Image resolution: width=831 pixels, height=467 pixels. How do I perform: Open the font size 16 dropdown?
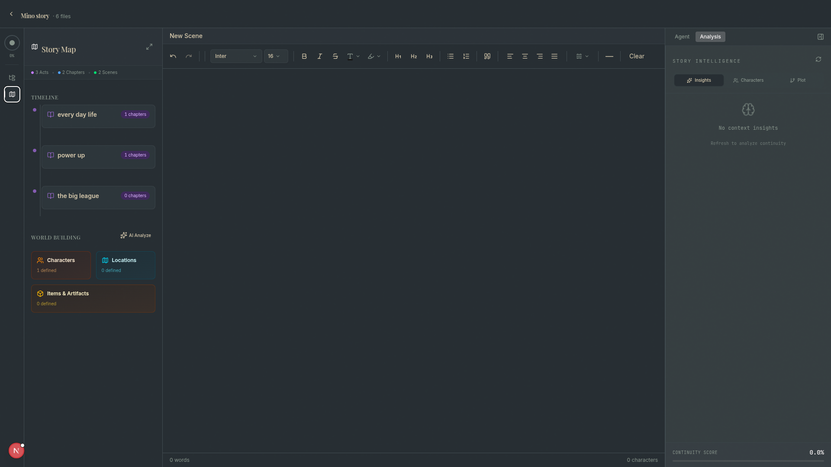tap(276, 56)
